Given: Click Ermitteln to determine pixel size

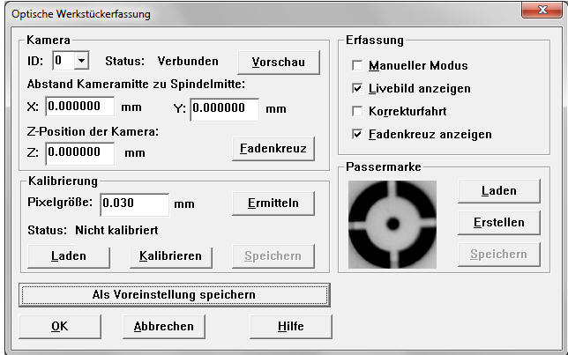Looking at the screenshot, I should 273,203.
